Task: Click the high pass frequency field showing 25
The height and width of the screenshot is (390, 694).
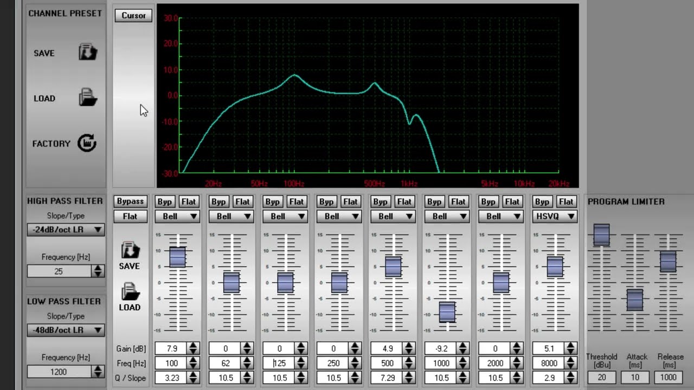Action: 60,271
